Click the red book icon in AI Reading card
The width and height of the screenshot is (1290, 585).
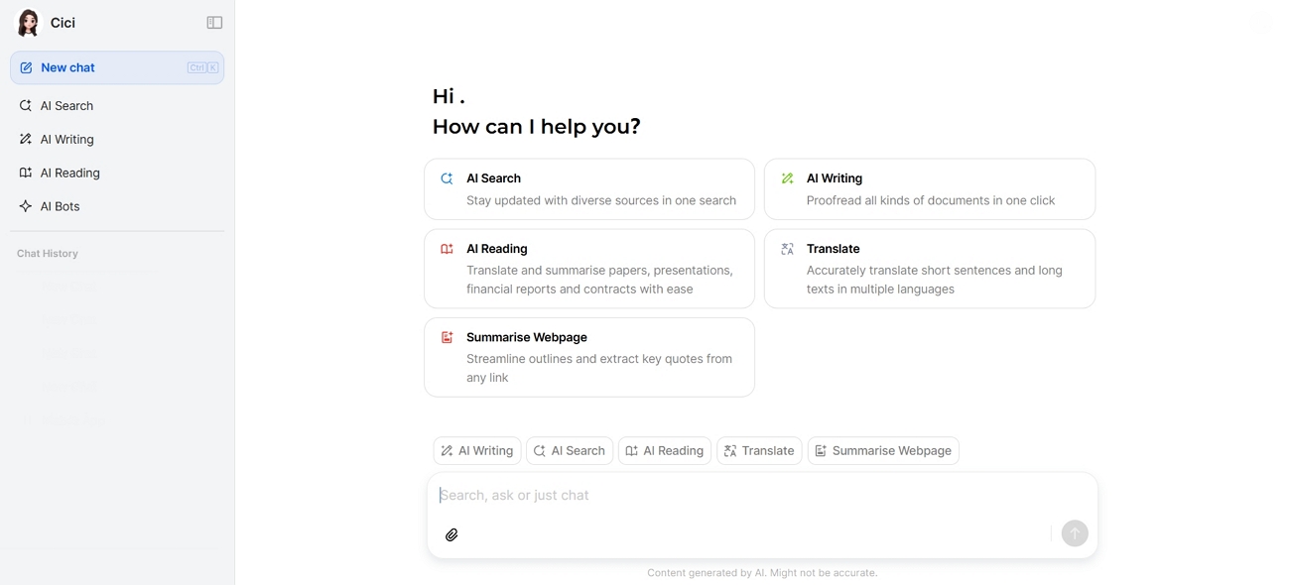[447, 249]
